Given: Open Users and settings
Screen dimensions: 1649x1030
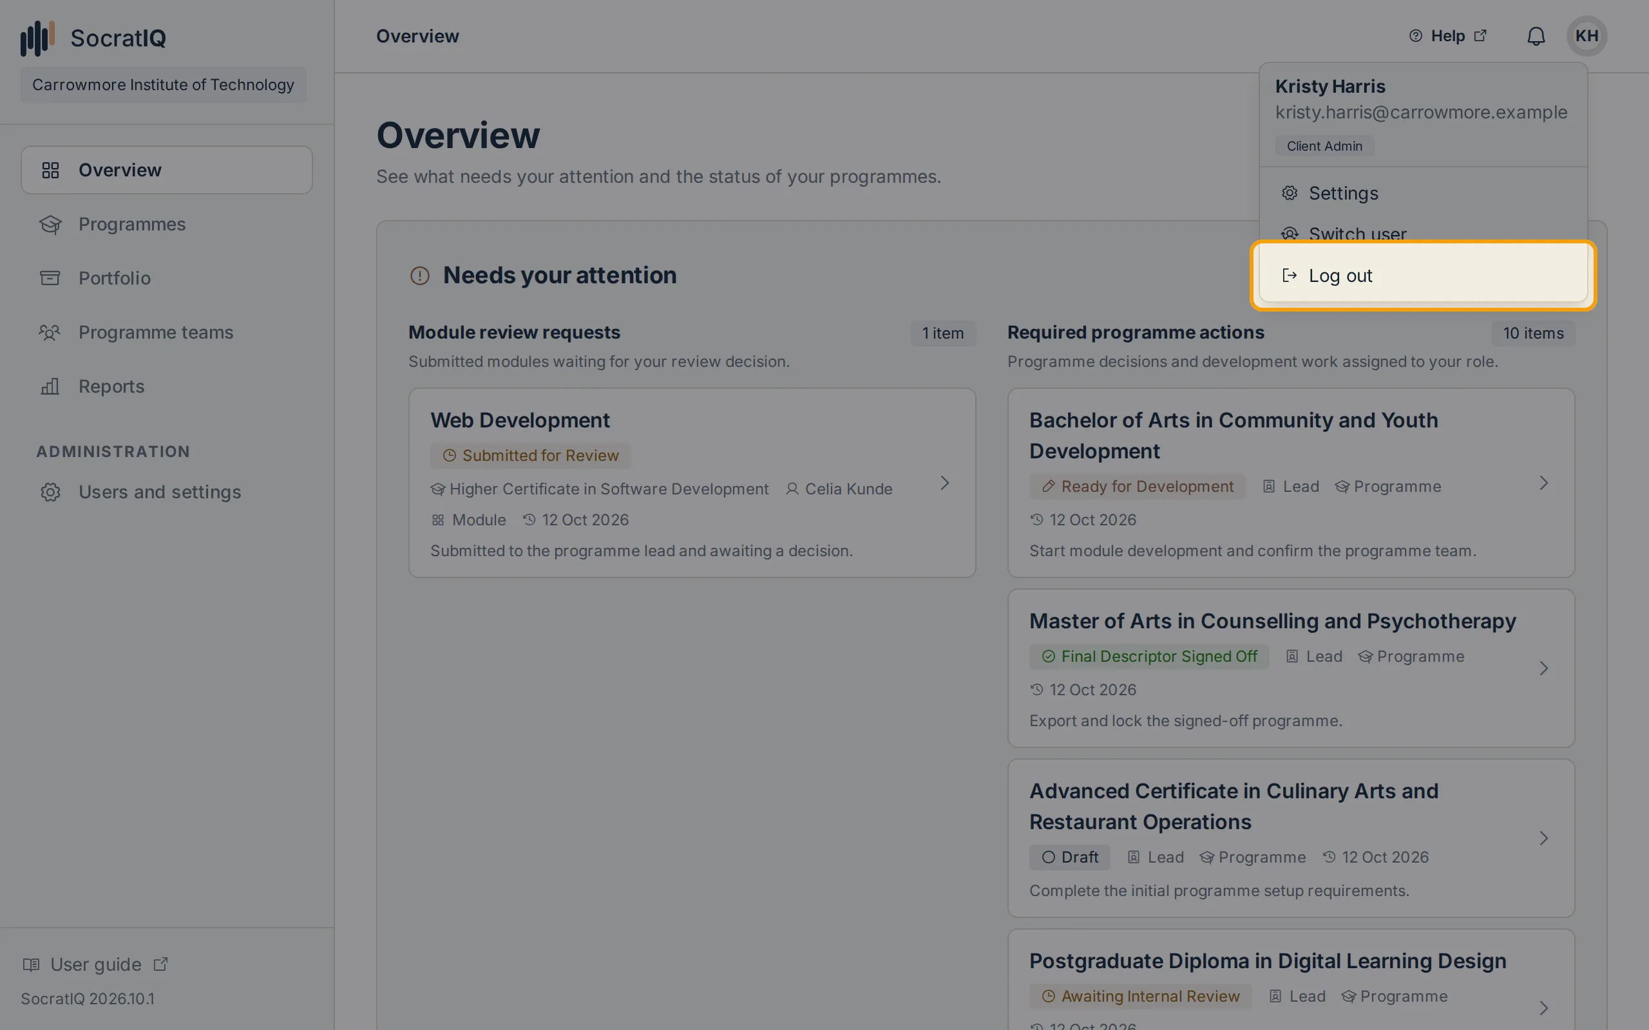Looking at the screenshot, I should pyautogui.click(x=167, y=492).
